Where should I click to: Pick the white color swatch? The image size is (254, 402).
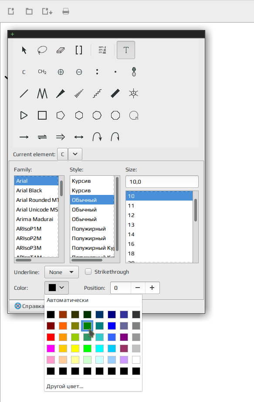(136, 360)
